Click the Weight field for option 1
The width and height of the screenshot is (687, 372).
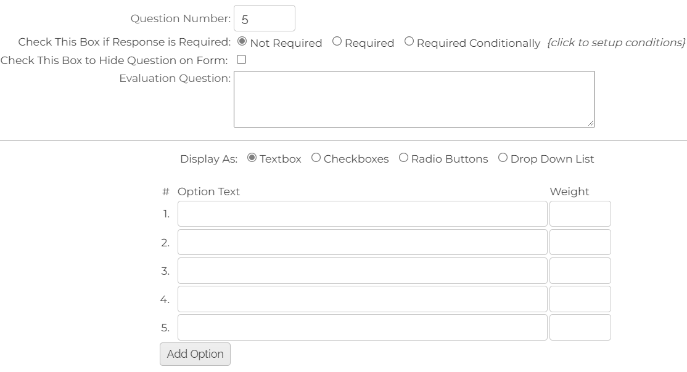580,213
